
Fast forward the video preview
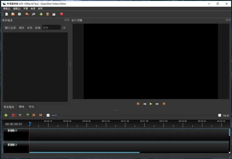[x=157, y=104]
